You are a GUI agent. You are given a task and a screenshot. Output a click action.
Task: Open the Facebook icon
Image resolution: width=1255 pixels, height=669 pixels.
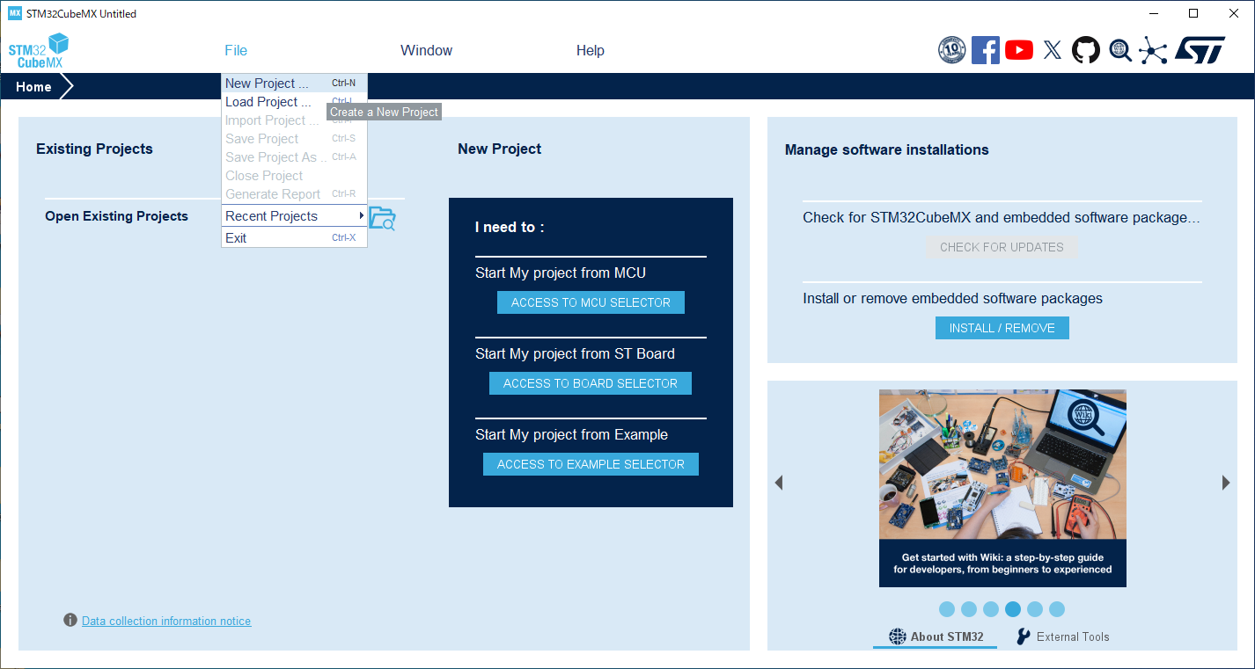point(986,50)
